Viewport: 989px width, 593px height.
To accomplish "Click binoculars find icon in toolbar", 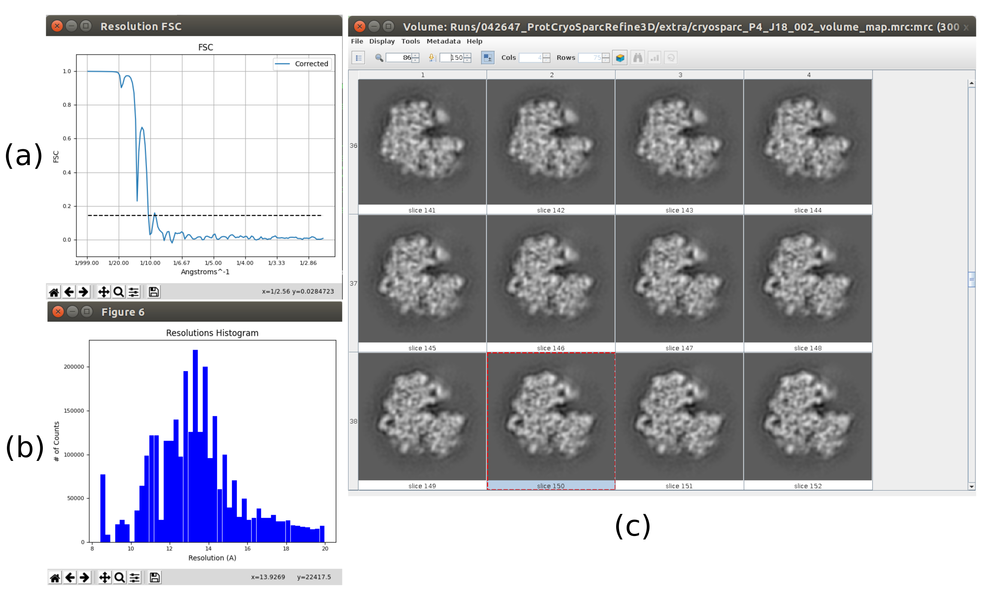I will [x=637, y=58].
